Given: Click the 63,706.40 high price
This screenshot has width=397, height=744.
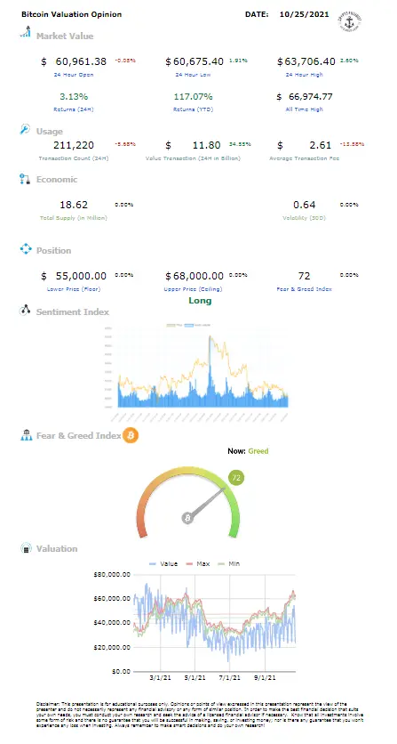Looking at the screenshot, I should pyautogui.click(x=310, y=61).
